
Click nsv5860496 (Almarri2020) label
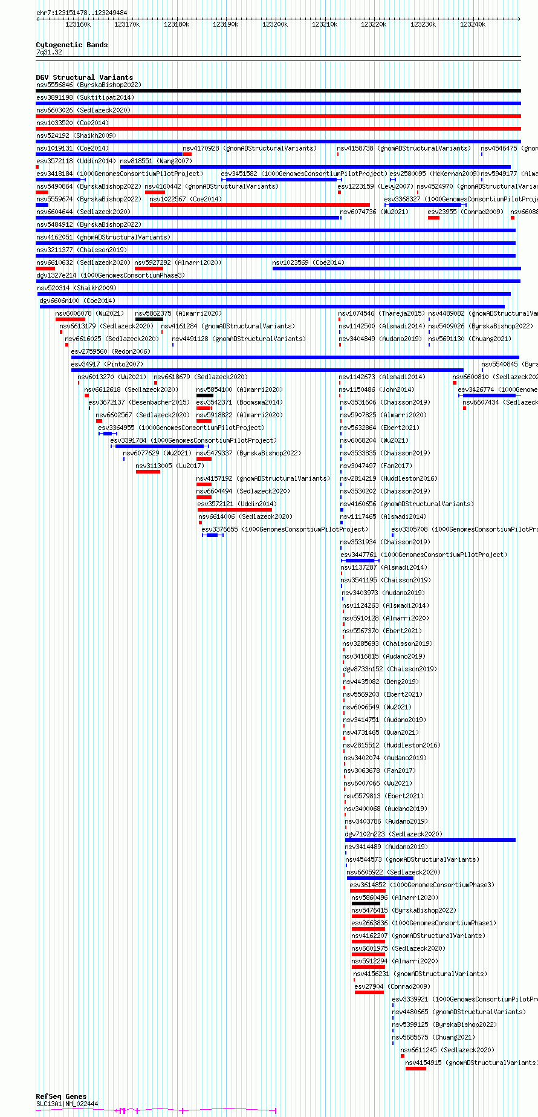395,897
